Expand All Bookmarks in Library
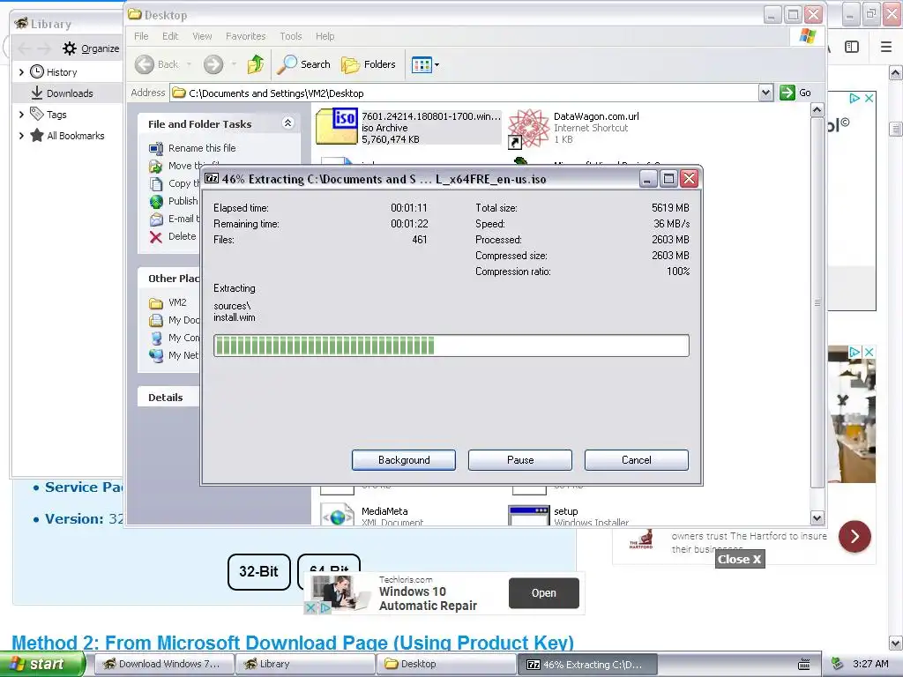 click(x=21, y=136)
